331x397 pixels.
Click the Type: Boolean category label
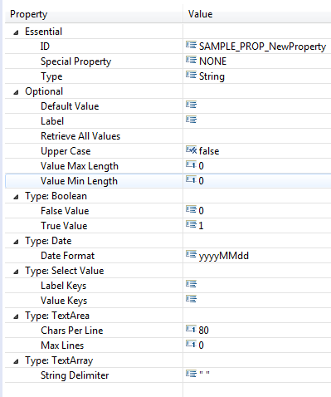coord(56,196)
